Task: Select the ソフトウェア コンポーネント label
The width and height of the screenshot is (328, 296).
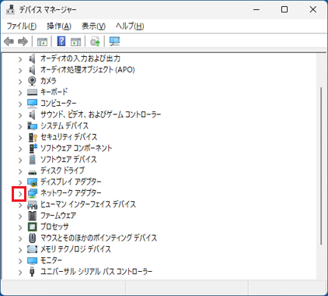Action: click(76, 148)
